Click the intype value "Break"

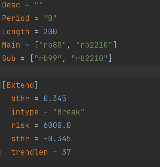(x=69, y=112)
